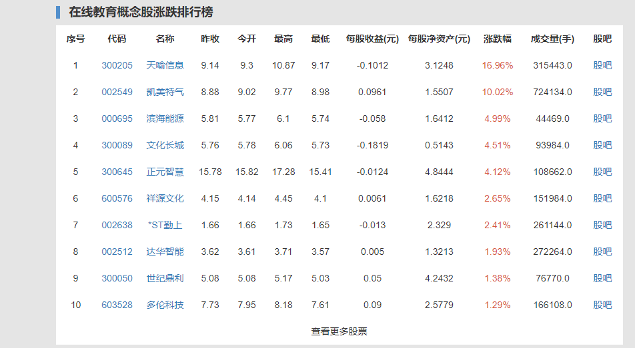Open stock code 002638 link
Viewport: 635px width, 348px height.
pyautogui.click(x=117, y=225)
